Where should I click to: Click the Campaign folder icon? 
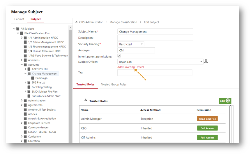33,78
